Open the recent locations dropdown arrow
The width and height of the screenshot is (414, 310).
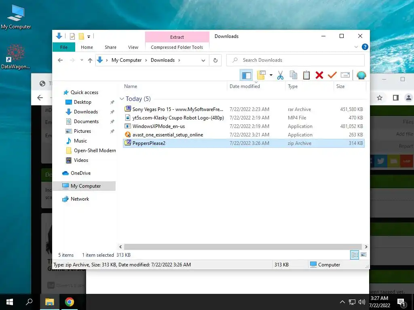click(82, 60)
